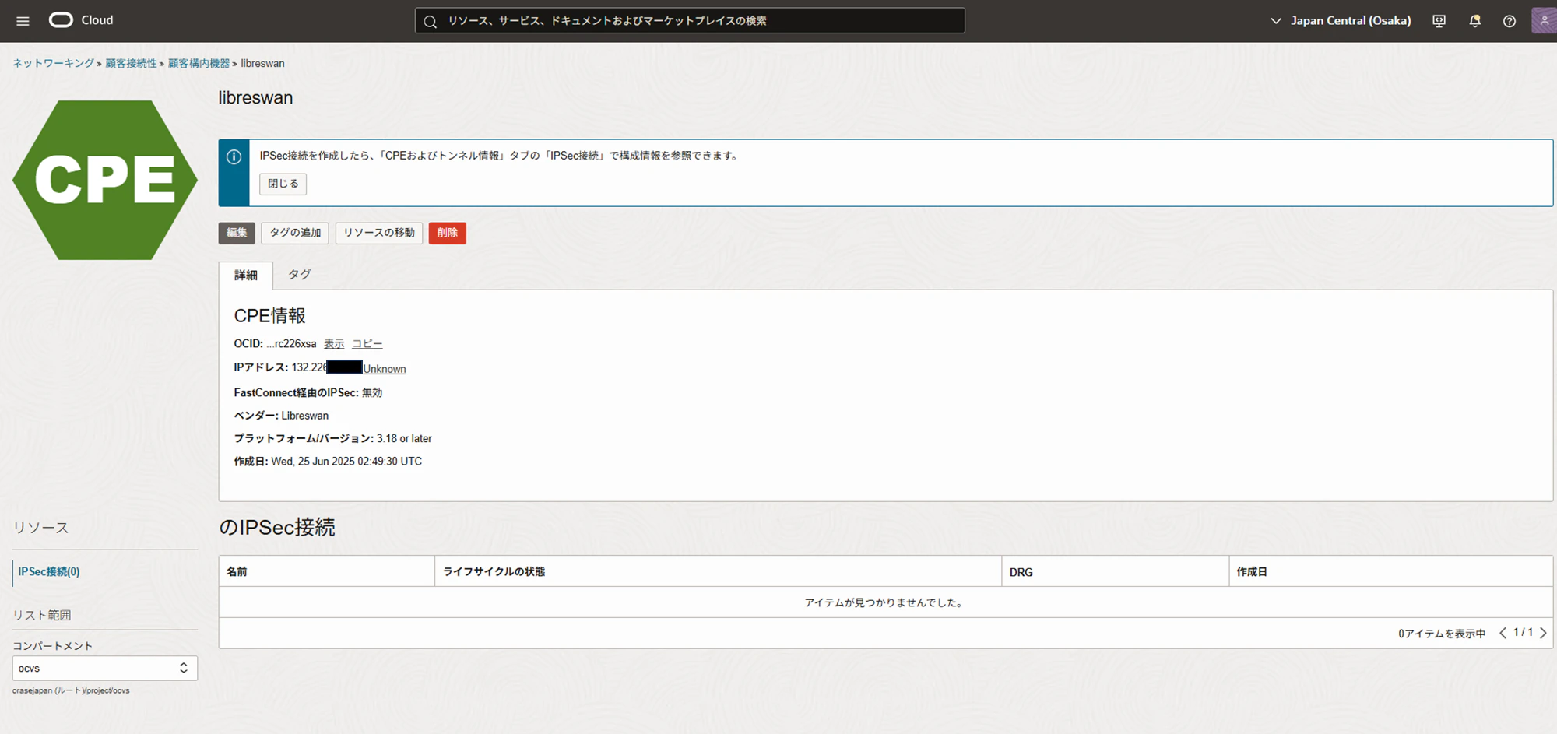Open the compartment dropdown showing ocvs

(105, 668)
